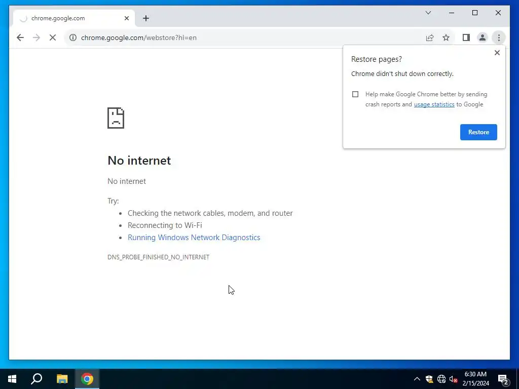Minimize the Chrome window
Screen dimensions: 519x389
pyautogui.click(x=452, y=13)
